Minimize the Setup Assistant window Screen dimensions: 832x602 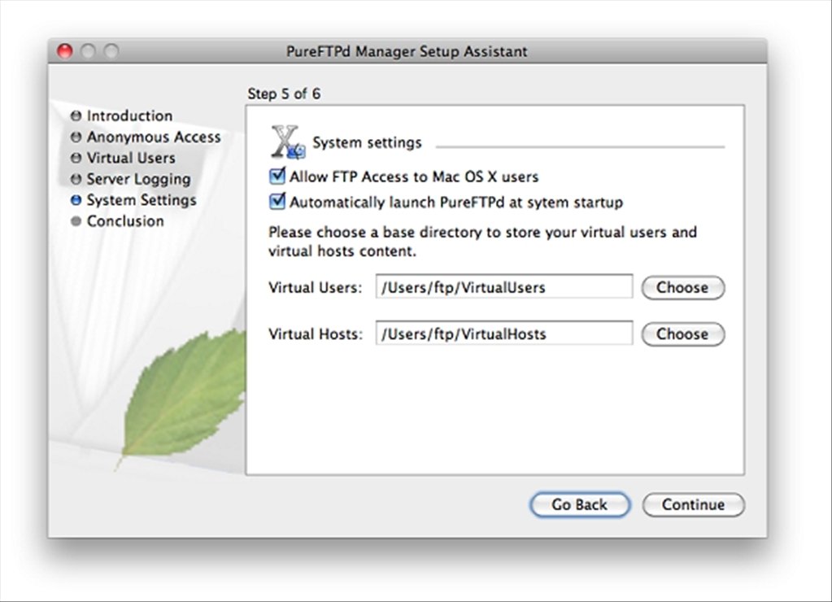(x=88, y=51)
